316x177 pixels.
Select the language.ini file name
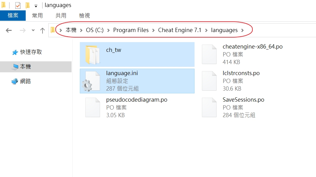tap(122, 73)
